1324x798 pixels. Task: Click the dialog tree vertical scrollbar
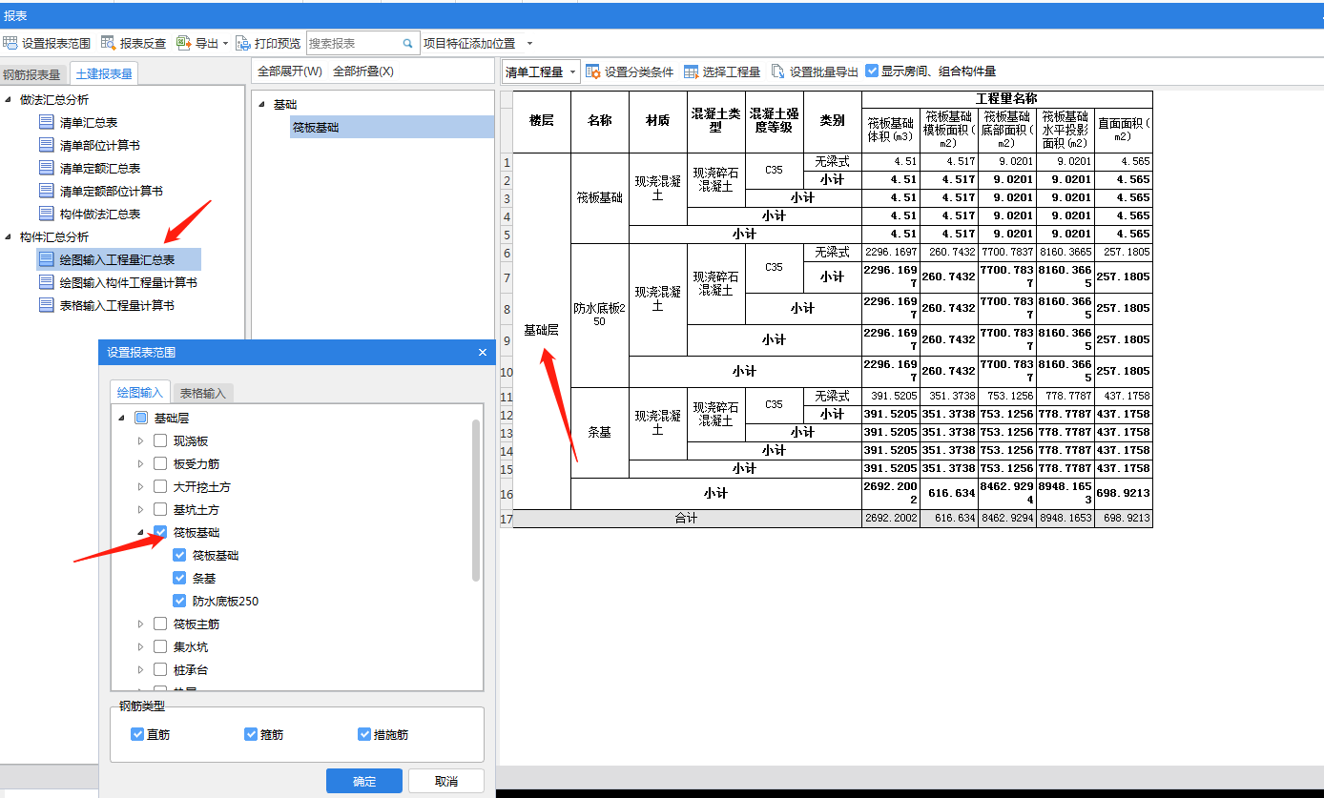point(477,500)
